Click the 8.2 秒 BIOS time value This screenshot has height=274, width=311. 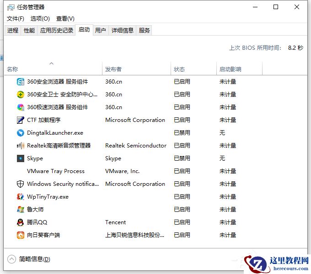pyautogui.click(x=295, y=47)
